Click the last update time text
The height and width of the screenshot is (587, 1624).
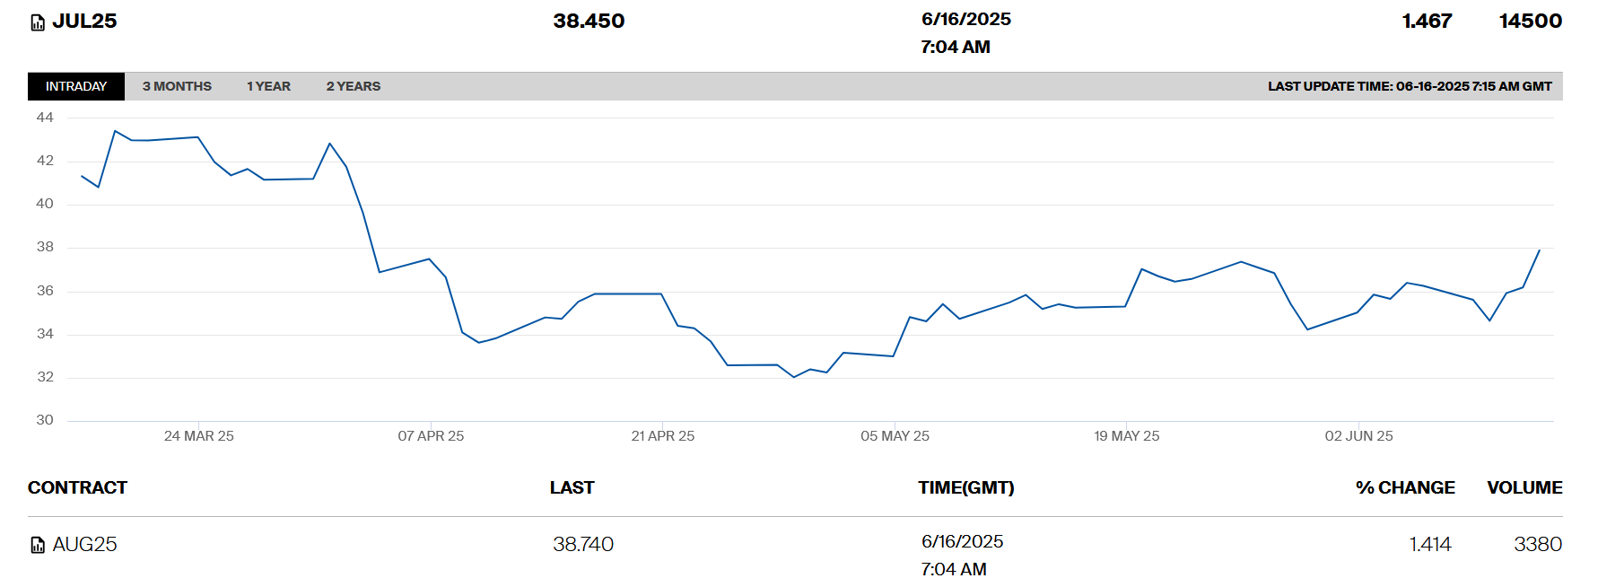(x=1409, y=86)
